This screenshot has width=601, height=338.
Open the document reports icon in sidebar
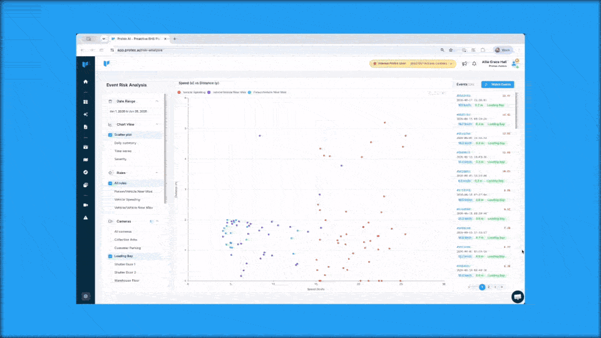86,127
